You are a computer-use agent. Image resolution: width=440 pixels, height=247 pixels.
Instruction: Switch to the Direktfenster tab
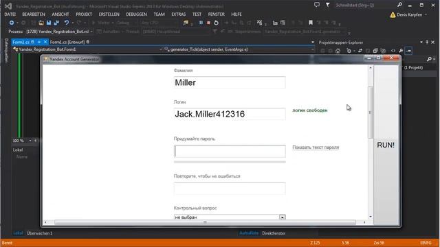pos(274,233)
